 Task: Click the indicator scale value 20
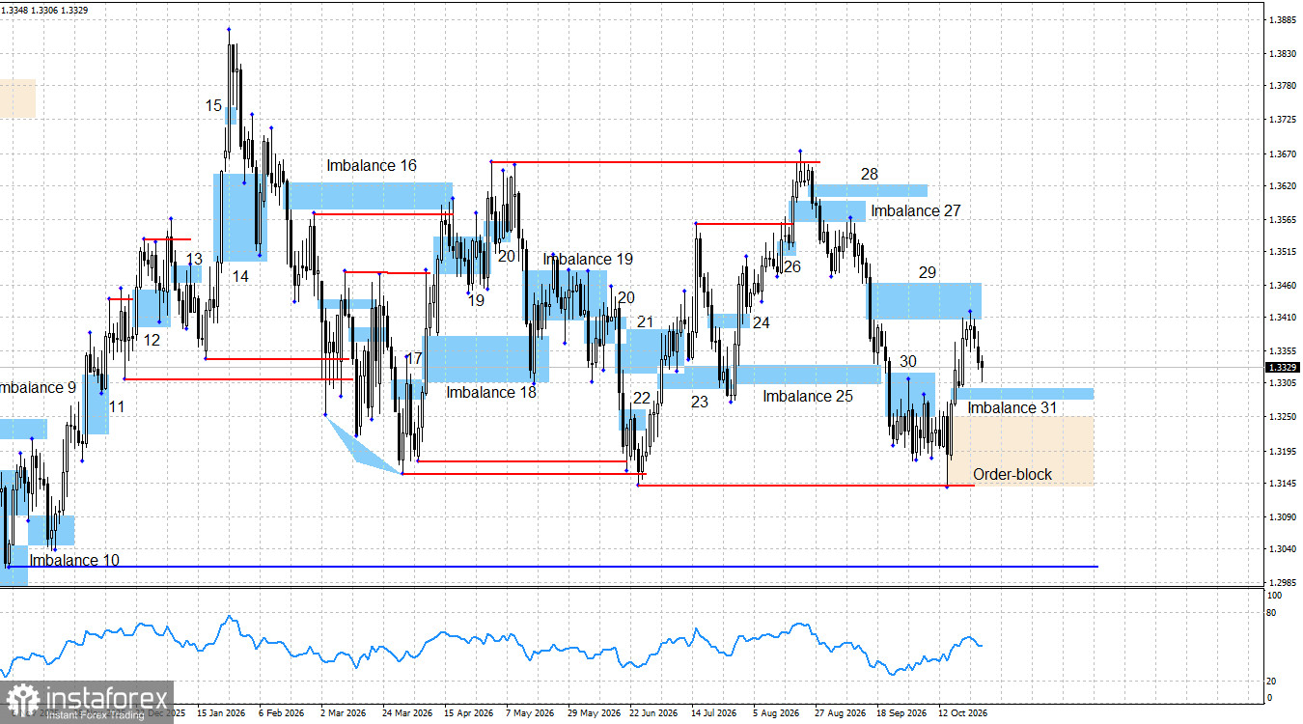point(1273,682)
